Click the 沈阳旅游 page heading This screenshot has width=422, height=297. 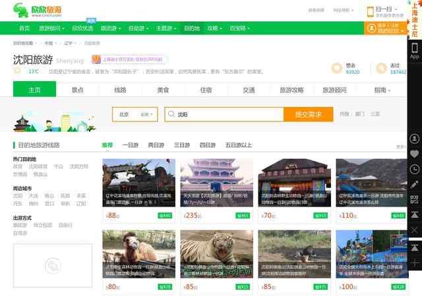click(x=33, y=59)
